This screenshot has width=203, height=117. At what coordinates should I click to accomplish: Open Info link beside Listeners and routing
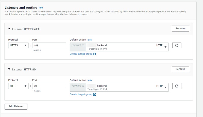point(41,8)
